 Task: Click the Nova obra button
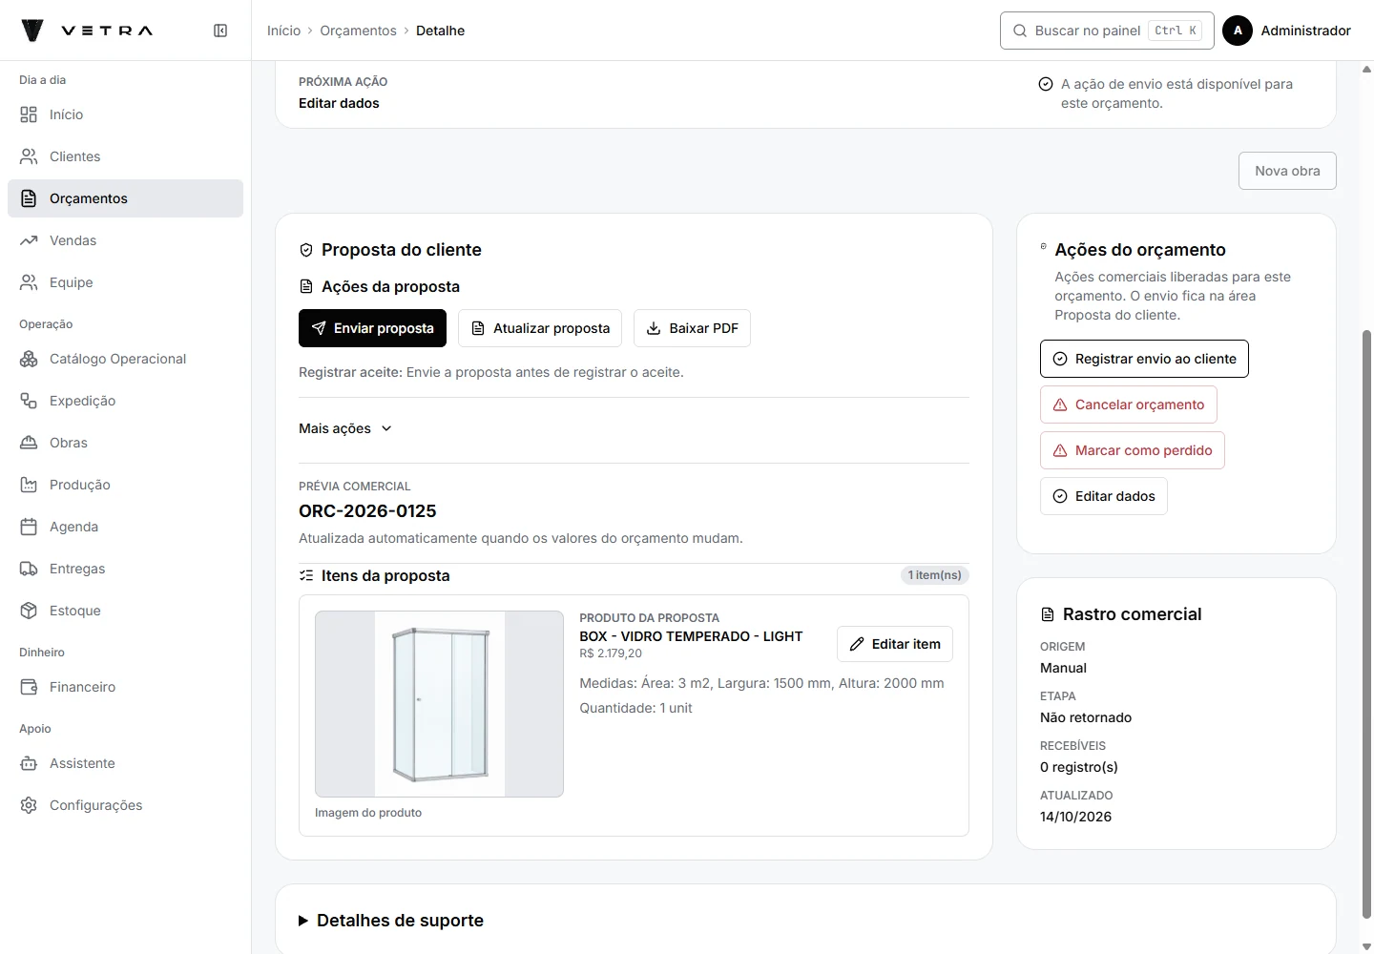coord(1287,171)
